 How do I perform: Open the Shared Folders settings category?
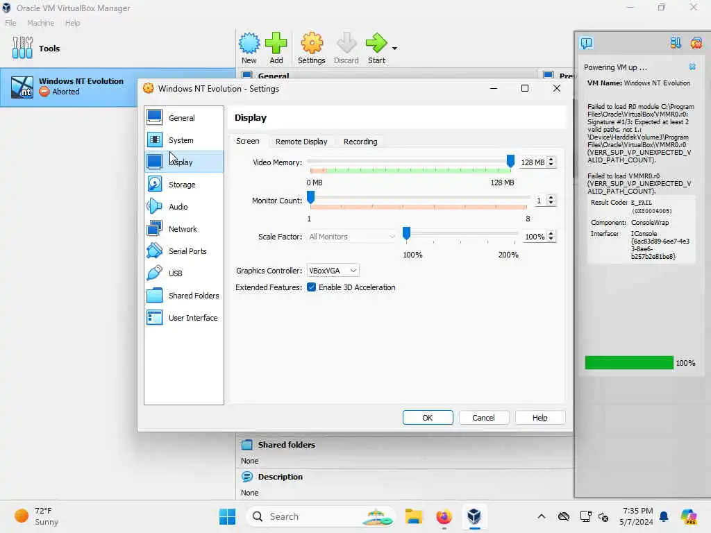(183, 296)
